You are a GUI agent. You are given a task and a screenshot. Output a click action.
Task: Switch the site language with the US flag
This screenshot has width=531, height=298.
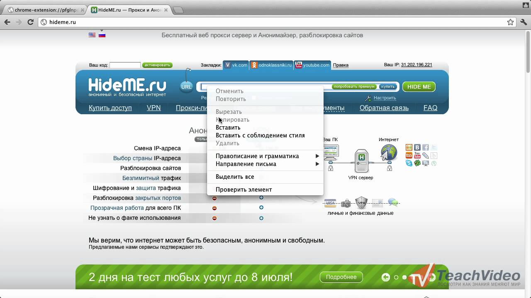[x=92, y=35]
